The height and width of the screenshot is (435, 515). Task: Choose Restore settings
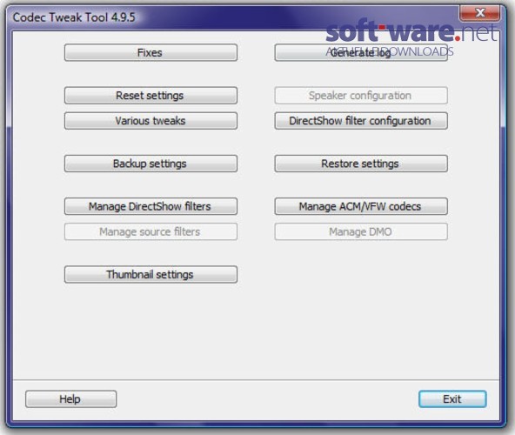click(361, 164)
